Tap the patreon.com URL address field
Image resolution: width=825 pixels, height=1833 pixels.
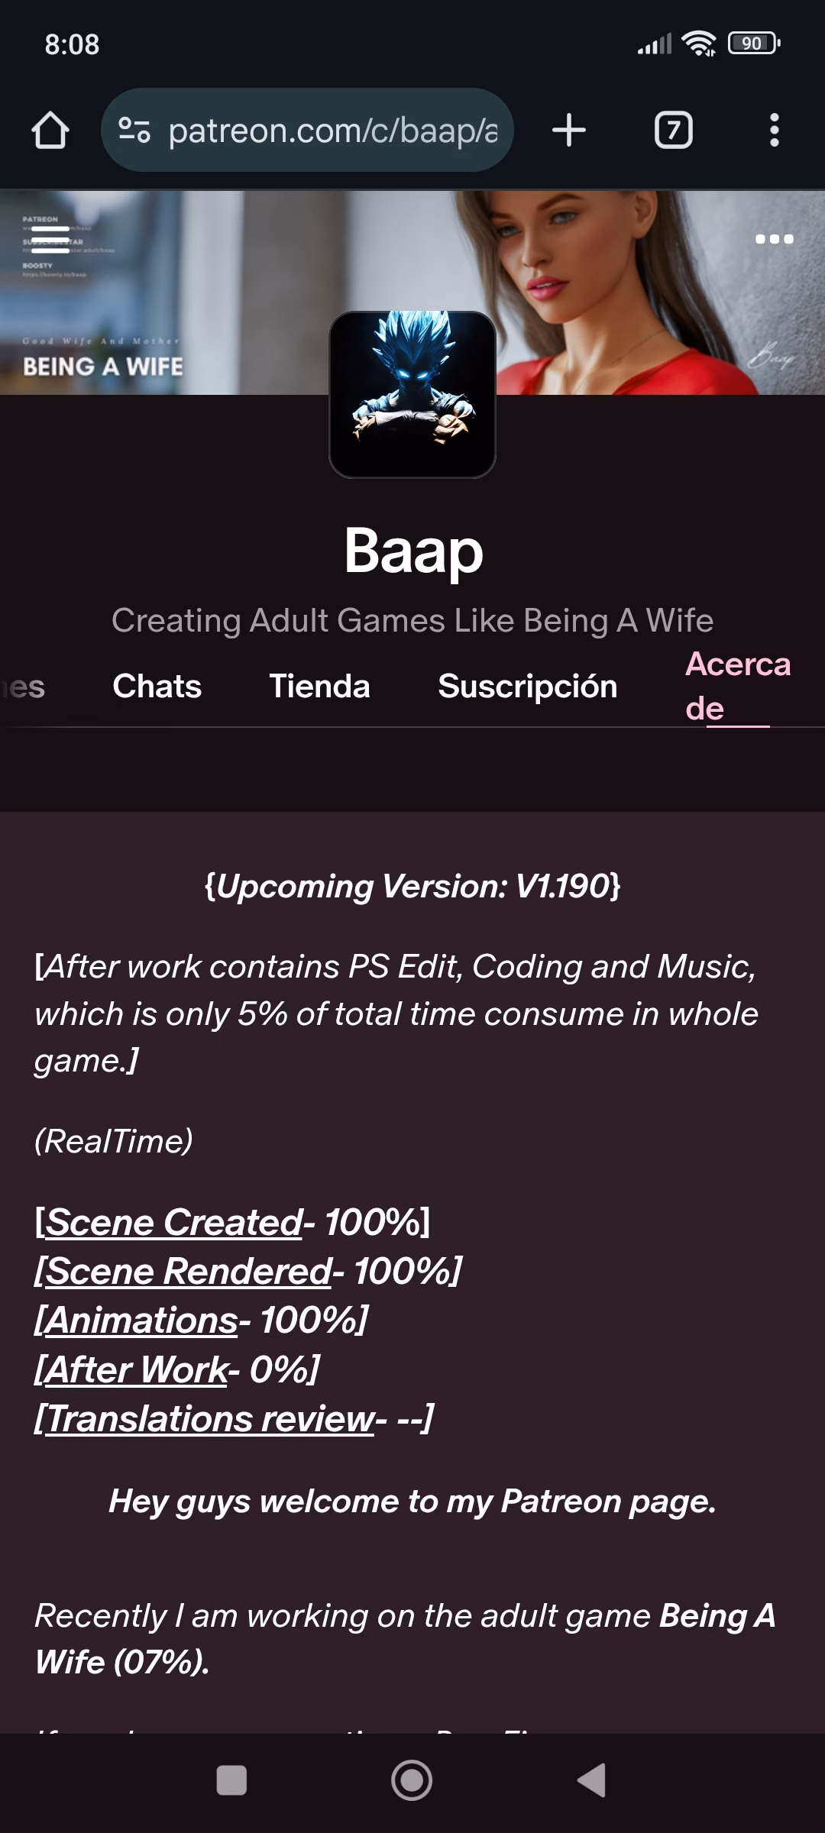(x=332, y=131)
